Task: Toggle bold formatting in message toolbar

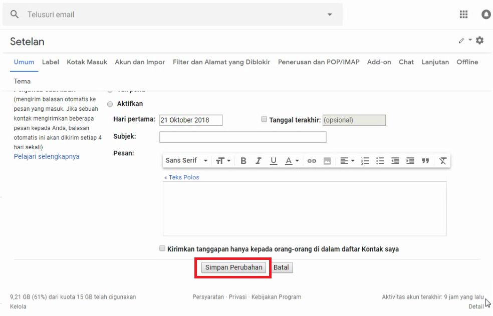Action: click(243, 161)
